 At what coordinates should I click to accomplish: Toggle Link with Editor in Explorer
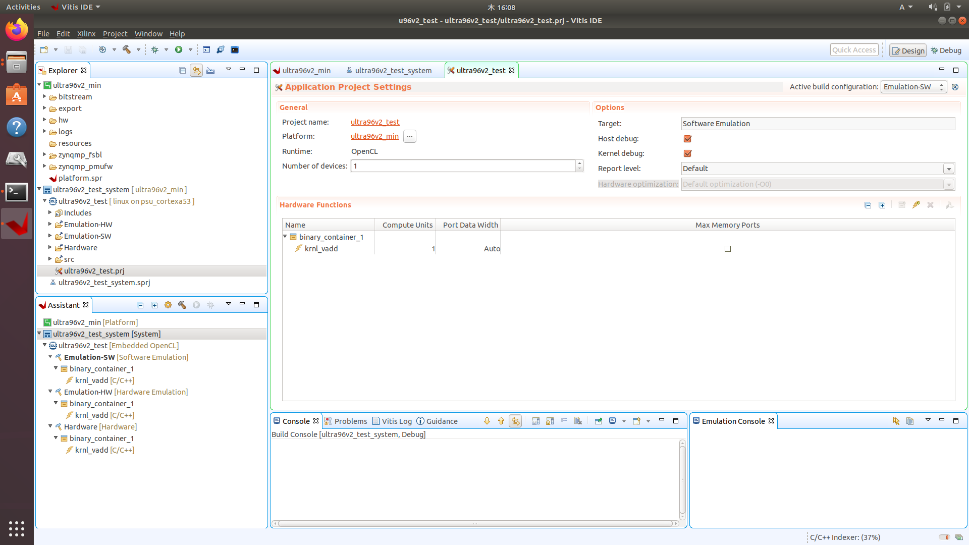(196, 71)
